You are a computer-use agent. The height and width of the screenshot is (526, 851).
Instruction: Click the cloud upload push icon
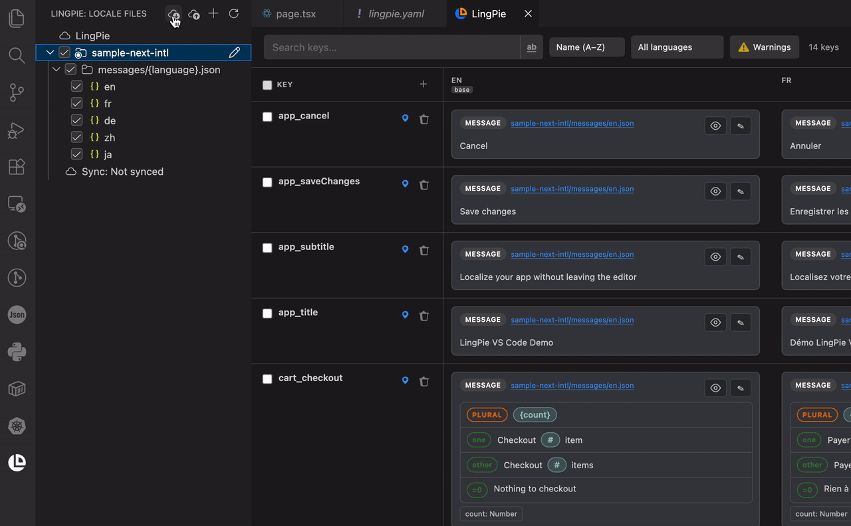pyautogui.click(x=193, y=14)
